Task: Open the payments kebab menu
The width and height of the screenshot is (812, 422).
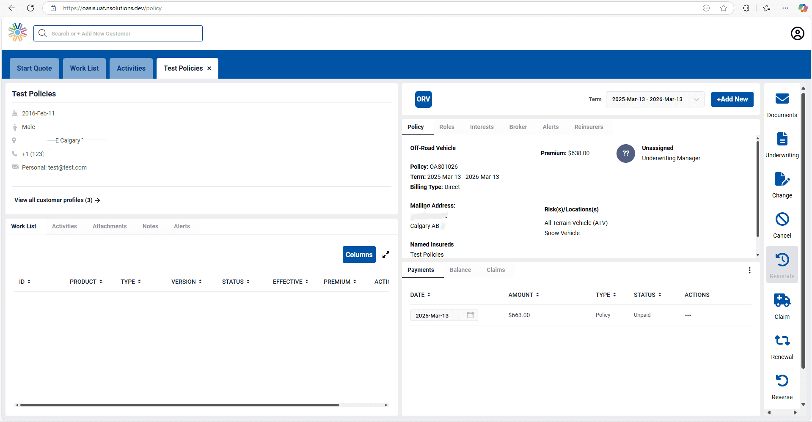Action: (749, 270)
